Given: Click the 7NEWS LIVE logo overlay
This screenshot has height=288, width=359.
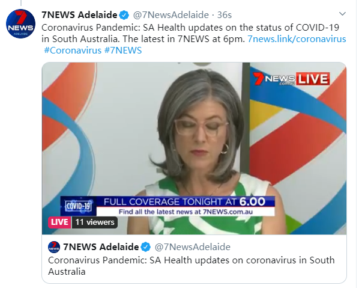Looking at the screenshot, I should click(291, 79).
